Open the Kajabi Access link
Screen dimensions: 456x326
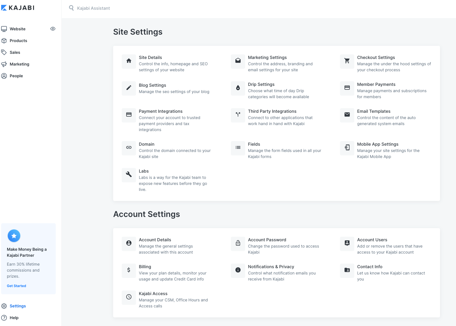pyautogui.click(x=153, y=294)
